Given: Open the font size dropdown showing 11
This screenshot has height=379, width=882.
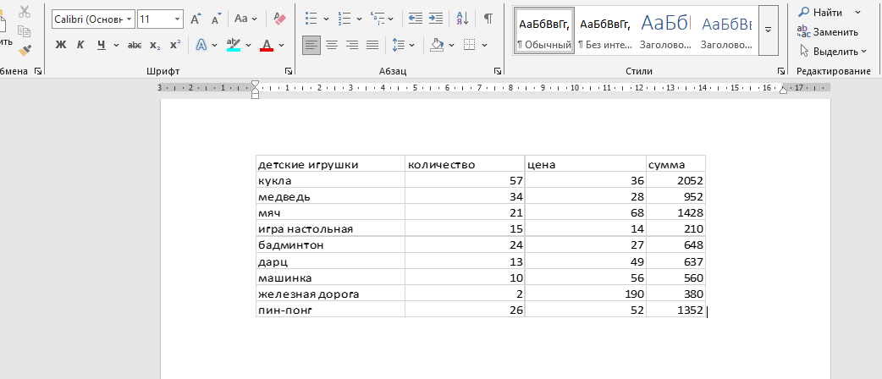Looking at the screenshot, I should coord(177,18).
